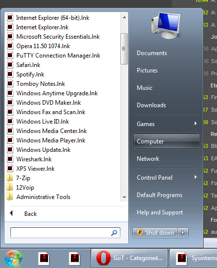Click the 12Voip folder icon
217x268 pixels.
tap(10, 187)
